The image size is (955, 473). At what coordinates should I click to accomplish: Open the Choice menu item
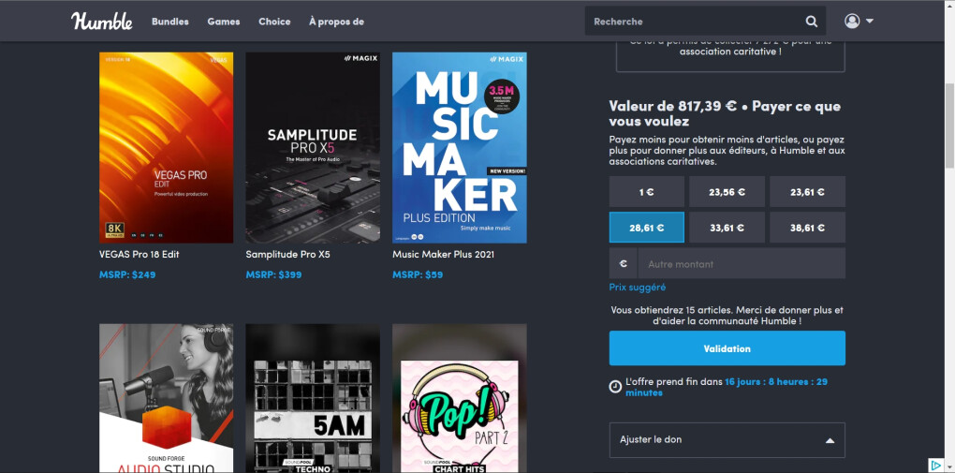click(x=274, y=22)
